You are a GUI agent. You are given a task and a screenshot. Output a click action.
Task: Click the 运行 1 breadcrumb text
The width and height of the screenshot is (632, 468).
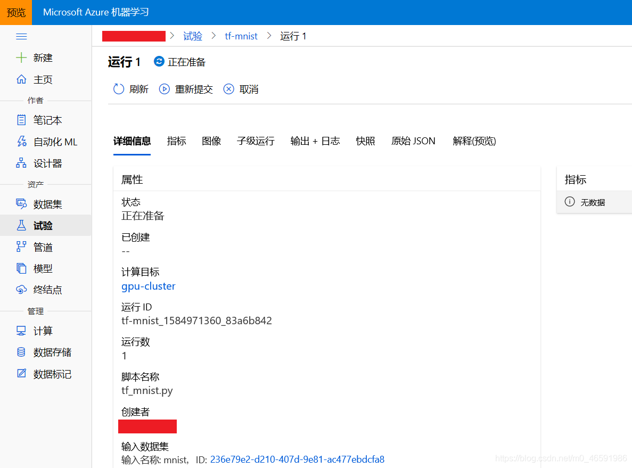[293, 36]
